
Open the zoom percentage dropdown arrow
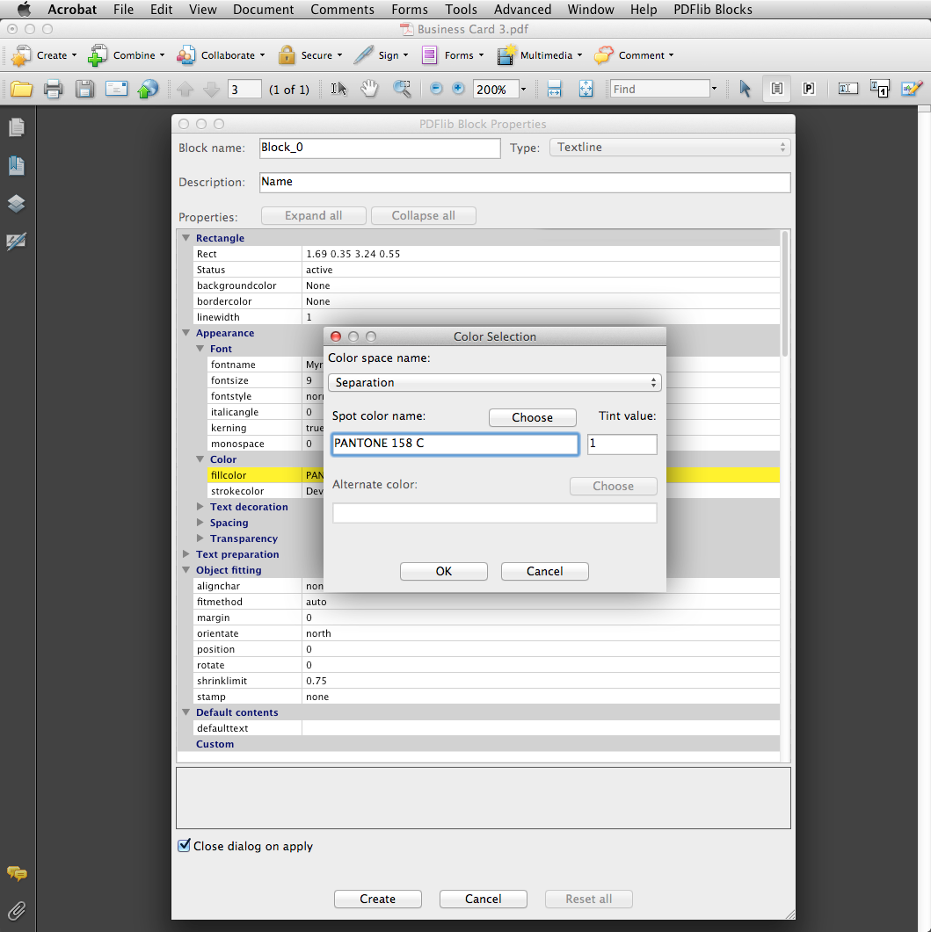click(x=523, y=89)
